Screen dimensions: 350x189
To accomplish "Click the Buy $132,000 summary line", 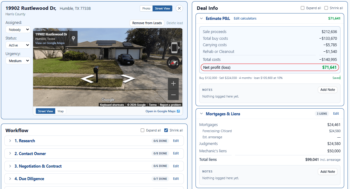I will 241,78.
